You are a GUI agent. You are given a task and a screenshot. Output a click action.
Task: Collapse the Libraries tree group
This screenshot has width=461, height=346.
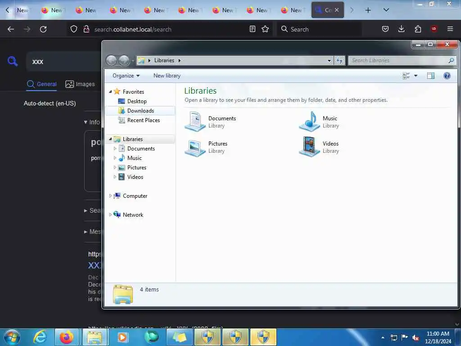point(110,139)
